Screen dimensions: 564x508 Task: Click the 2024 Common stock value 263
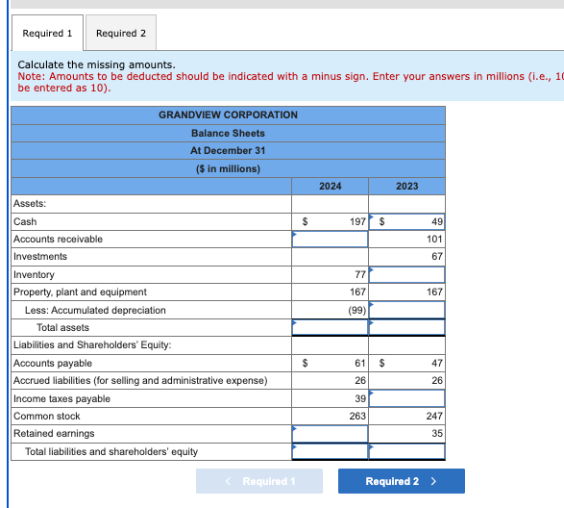pos(357,417)
